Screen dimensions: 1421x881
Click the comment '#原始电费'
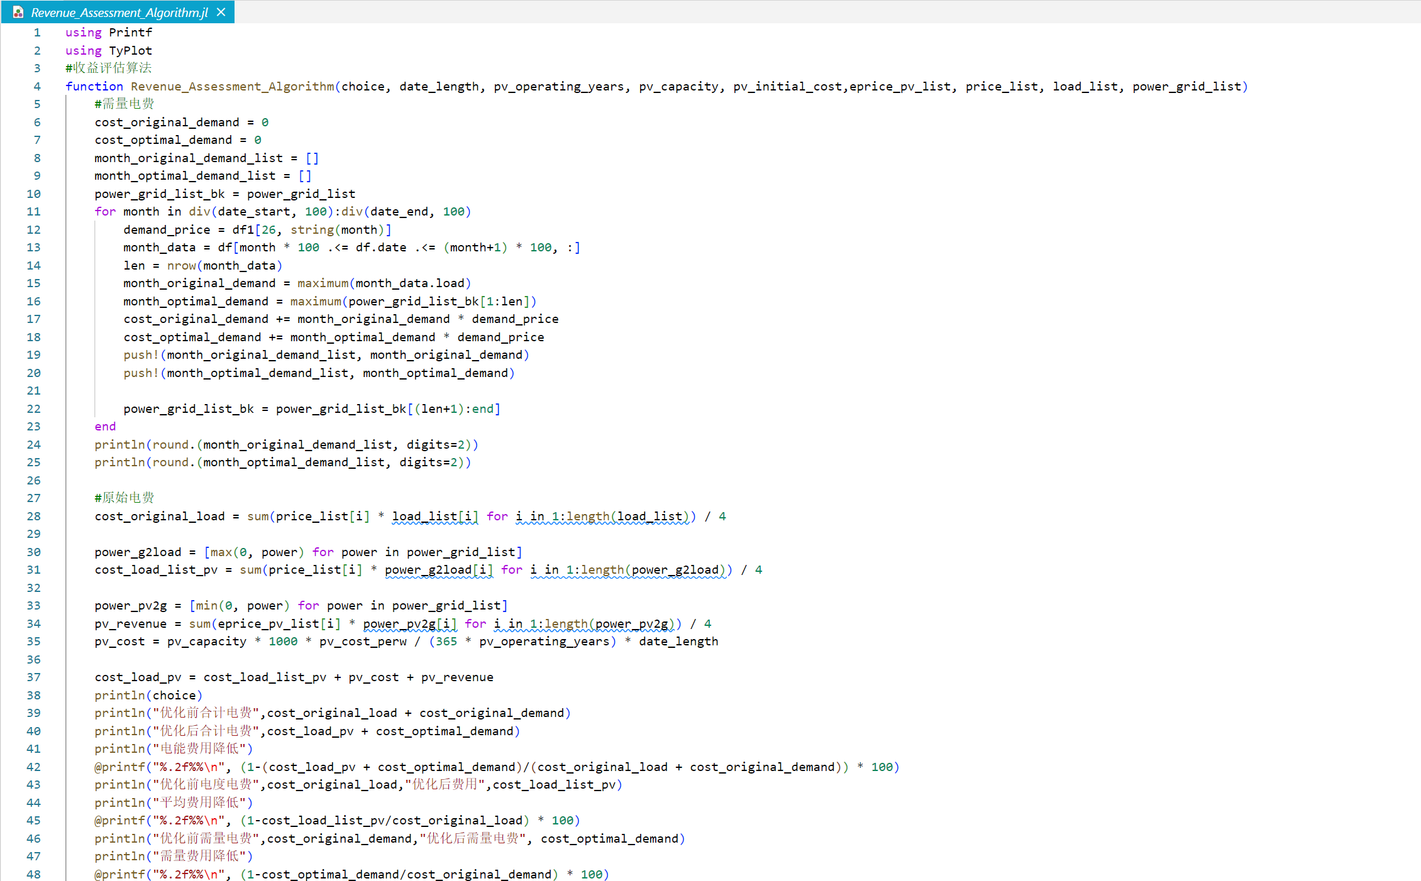124,498
